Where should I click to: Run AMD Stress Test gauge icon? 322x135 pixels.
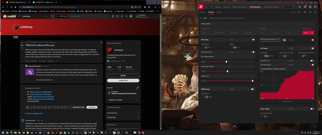click(x=299, y=12)
